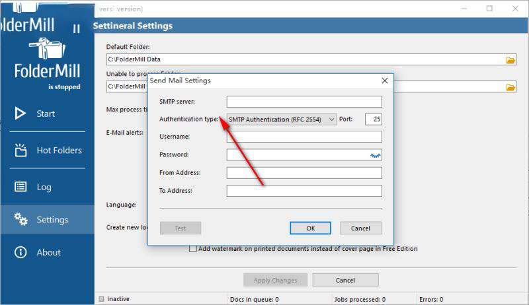Cancel the Send Mail Settings dialog

point(360,228)
